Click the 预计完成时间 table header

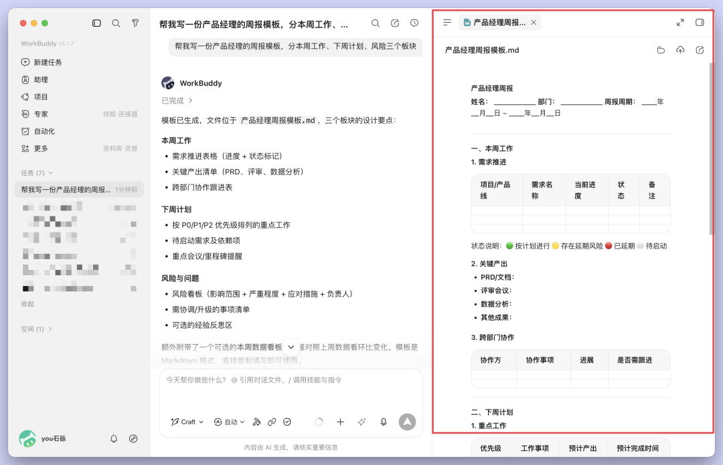point(638,448)
